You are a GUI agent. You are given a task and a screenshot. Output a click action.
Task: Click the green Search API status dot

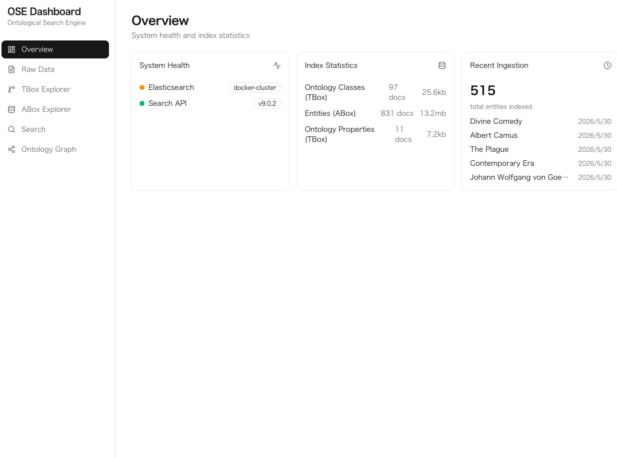tap(142, 103)
